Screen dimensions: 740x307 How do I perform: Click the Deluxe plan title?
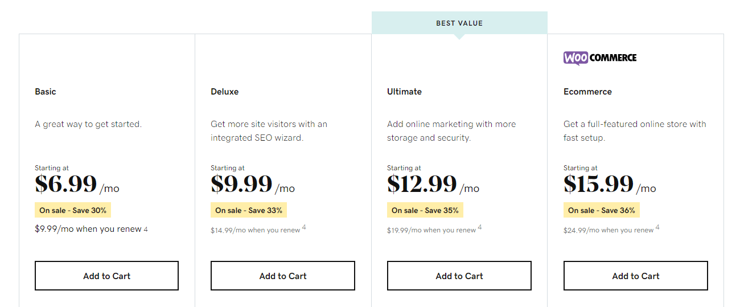point(225,92)
